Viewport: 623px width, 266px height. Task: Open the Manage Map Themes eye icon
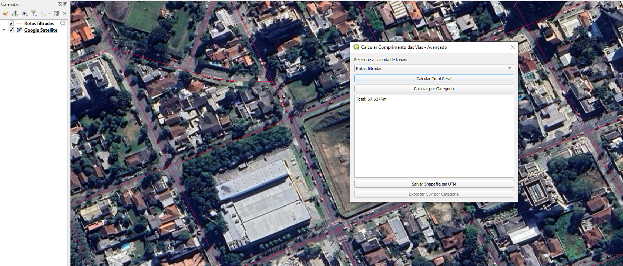coord(25,13)
